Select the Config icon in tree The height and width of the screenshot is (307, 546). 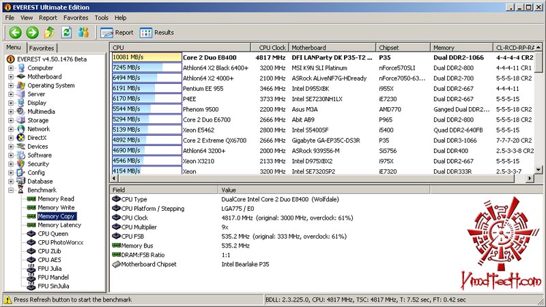click(x=22, y=173)
